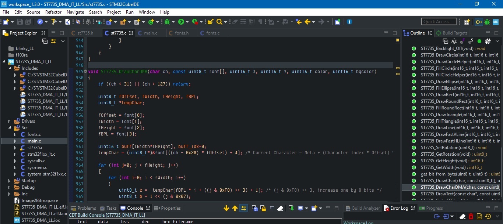Open the Refactor menu
The height and width of the screenshot is (224, 503).
click(53, 12)
